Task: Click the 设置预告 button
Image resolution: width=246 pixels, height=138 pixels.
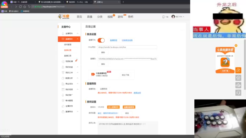Action: click(x=104, y=89)
